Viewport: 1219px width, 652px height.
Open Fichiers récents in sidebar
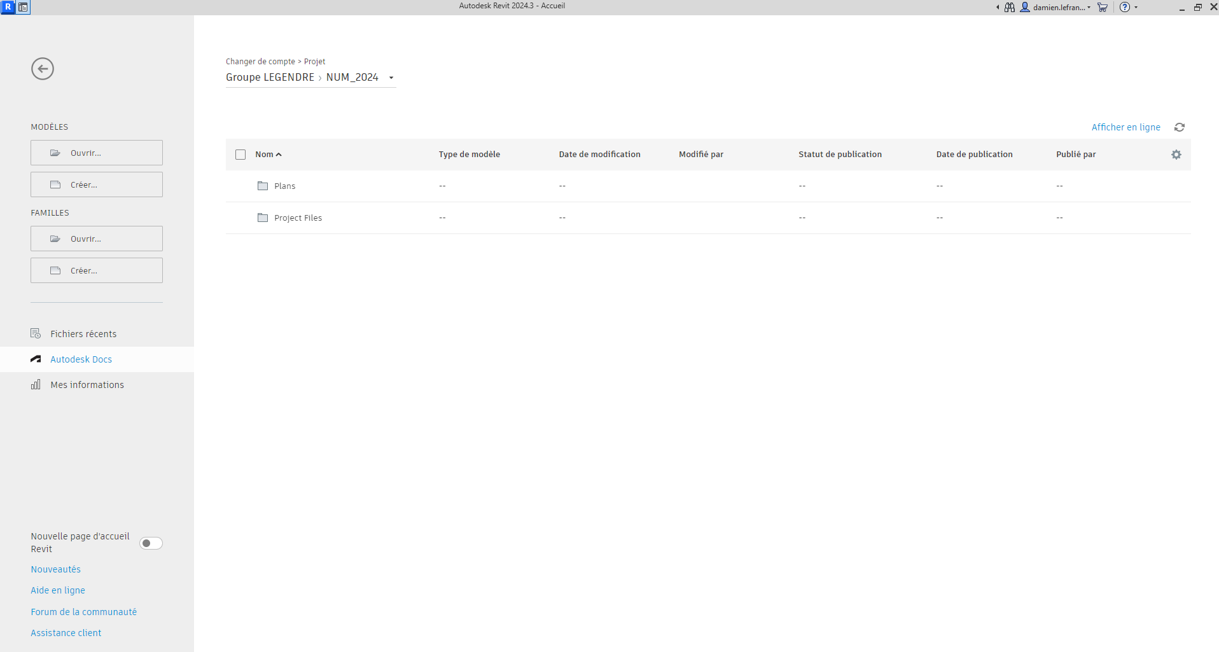83,334
